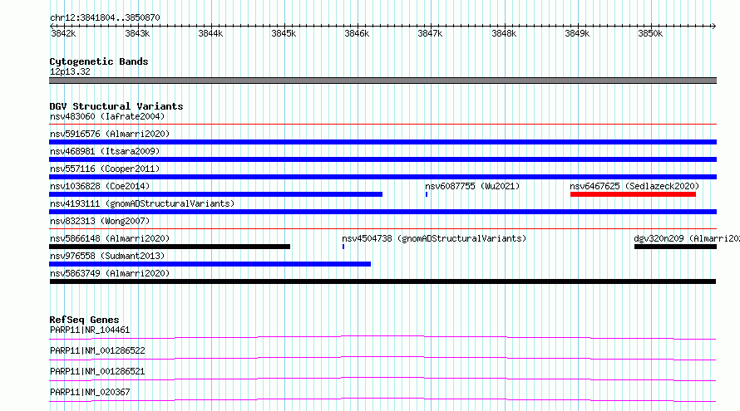
Task: Click the magenta line for PARP11|NM_001286521
Action: pos(382,379)
